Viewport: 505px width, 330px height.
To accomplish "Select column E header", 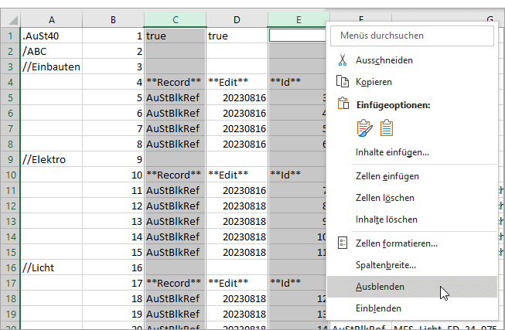I will (299, 20).
